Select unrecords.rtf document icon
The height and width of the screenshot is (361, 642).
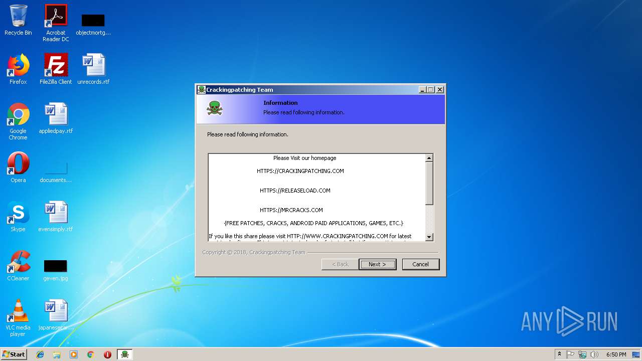point(93,69)
